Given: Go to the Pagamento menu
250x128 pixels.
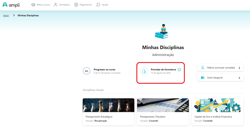Looking at the screenshot, I should [x=83, y=5].
